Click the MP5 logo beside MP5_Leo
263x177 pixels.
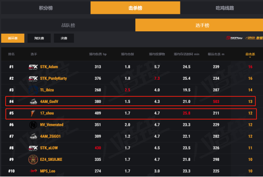coord(33,171)
